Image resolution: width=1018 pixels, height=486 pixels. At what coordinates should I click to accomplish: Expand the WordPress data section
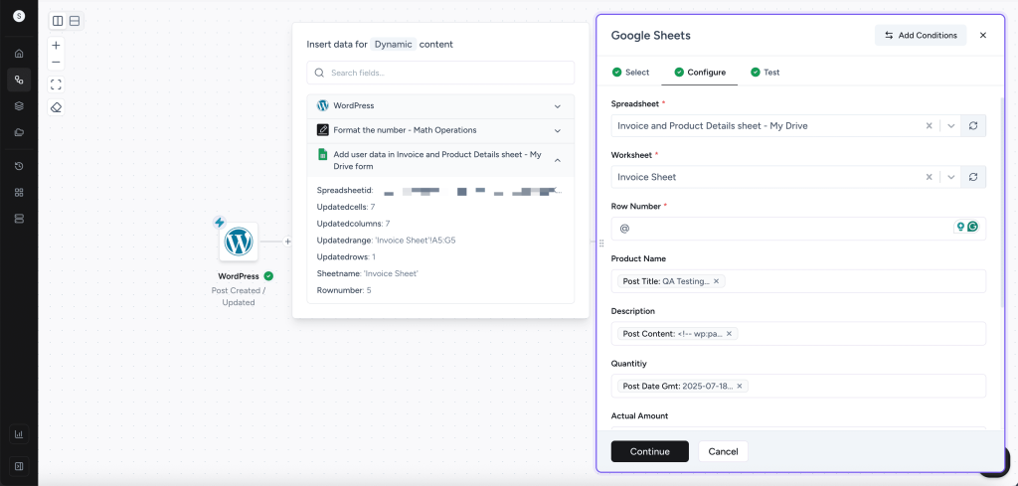557,105
